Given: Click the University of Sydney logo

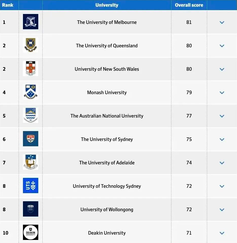Looking at the screenshot, I should [x=31, y=139].
